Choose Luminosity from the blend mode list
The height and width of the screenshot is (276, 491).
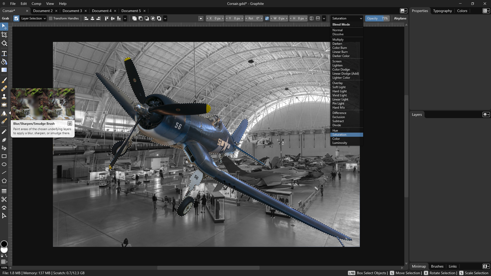tap(340, 143)
